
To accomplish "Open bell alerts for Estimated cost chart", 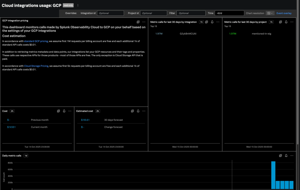I will (x=138, y=111).
